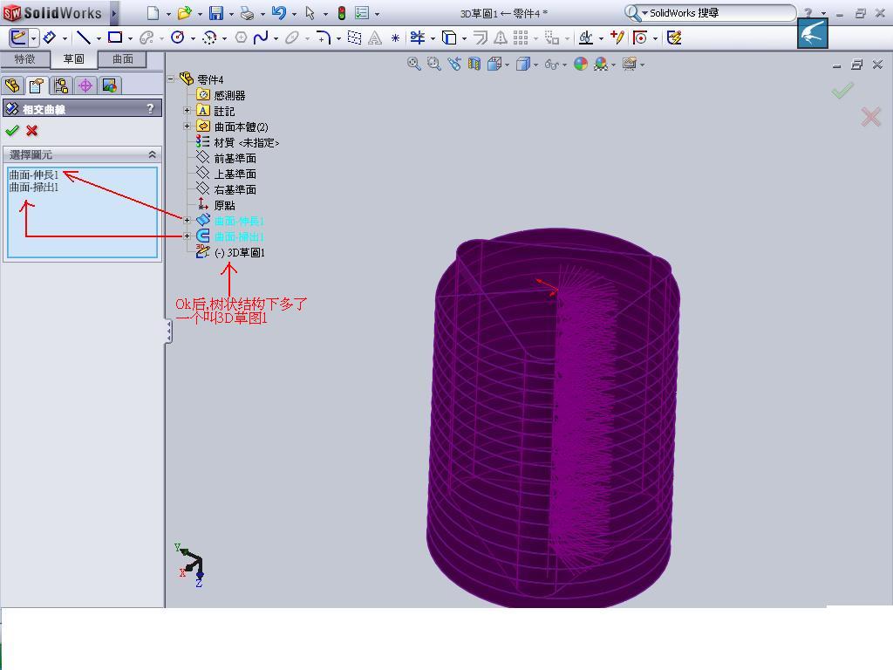Choose the Line sketch tool

[x=84, y=38]
